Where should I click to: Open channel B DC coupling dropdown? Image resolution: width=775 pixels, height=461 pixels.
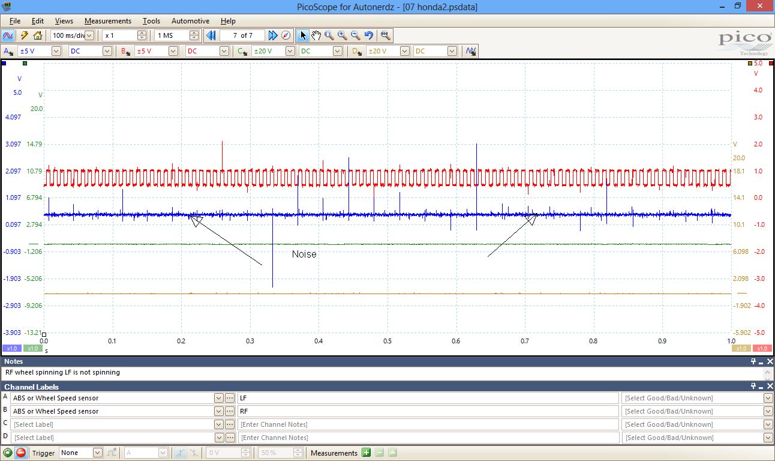coord(224,52)
